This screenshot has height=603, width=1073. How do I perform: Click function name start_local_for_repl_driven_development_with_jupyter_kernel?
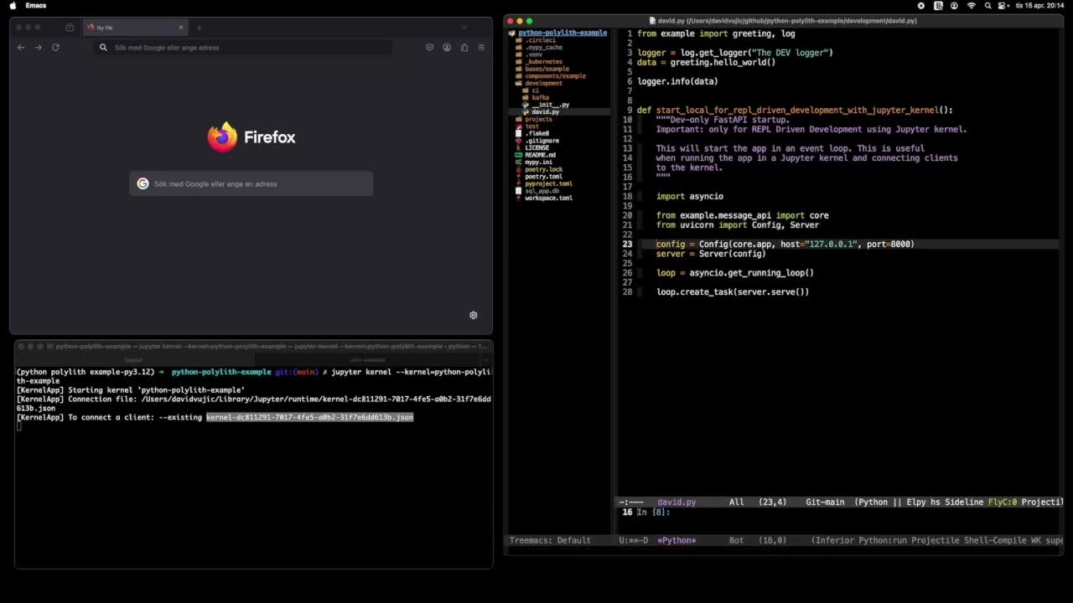(797, 110)
